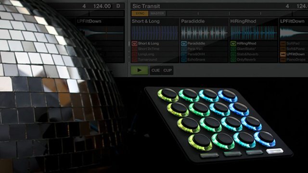This screenshot has height=173, width=308.
Task: Click the Short & Long slot waveform
Action: point(155,33)
